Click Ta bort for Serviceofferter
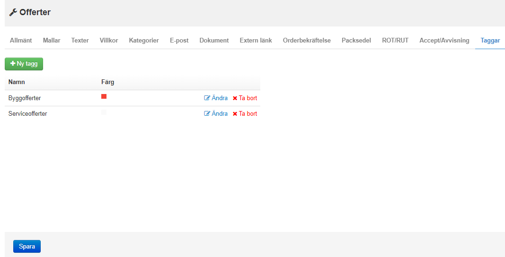Image resolution: width=505 pixels, height=257 pixels. click(x=245, y=113)
